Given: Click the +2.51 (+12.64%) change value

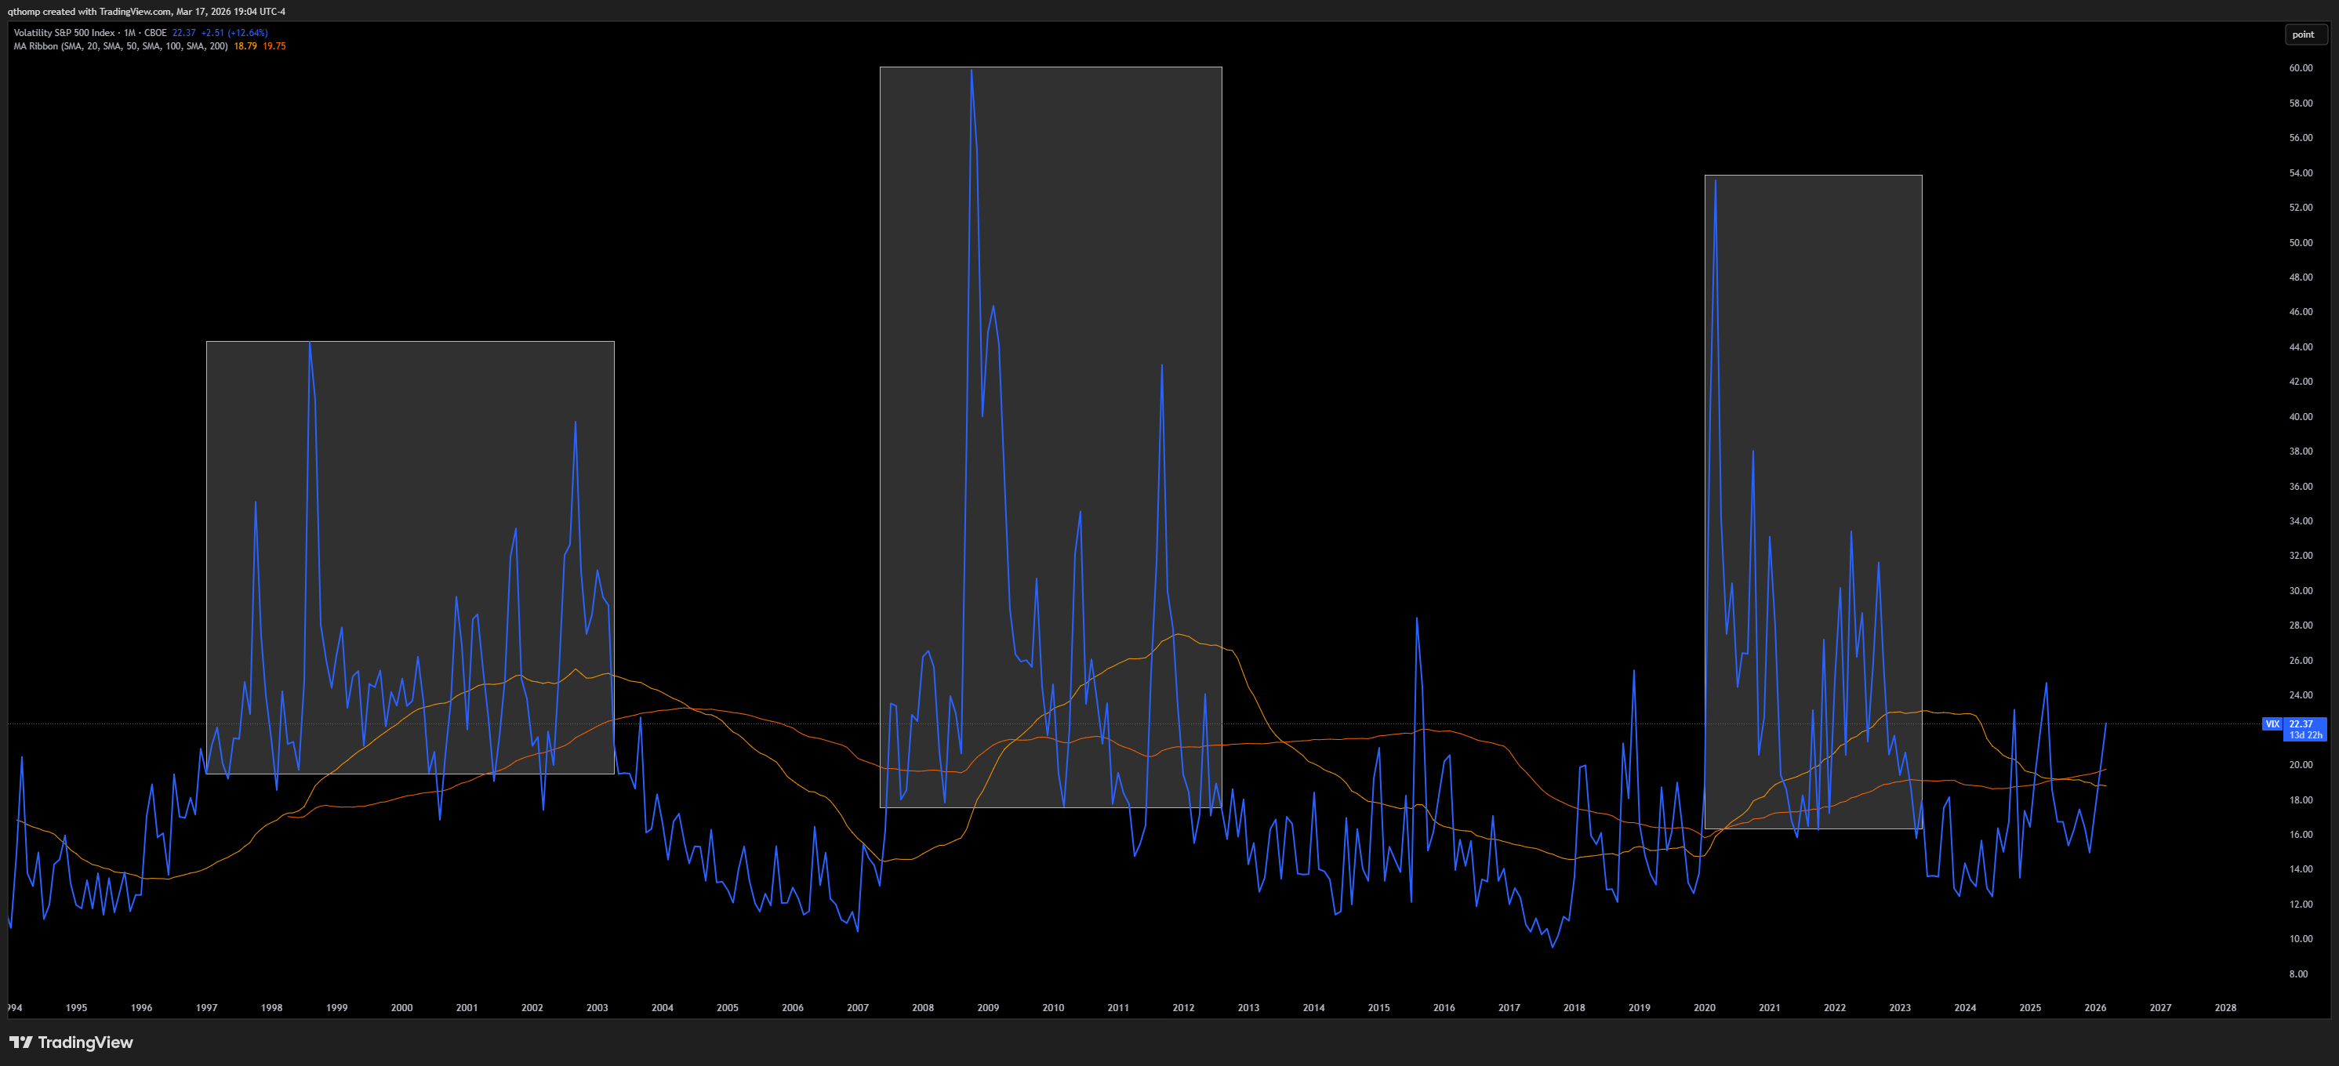Looking at the screenshot, I should point(234,33).
